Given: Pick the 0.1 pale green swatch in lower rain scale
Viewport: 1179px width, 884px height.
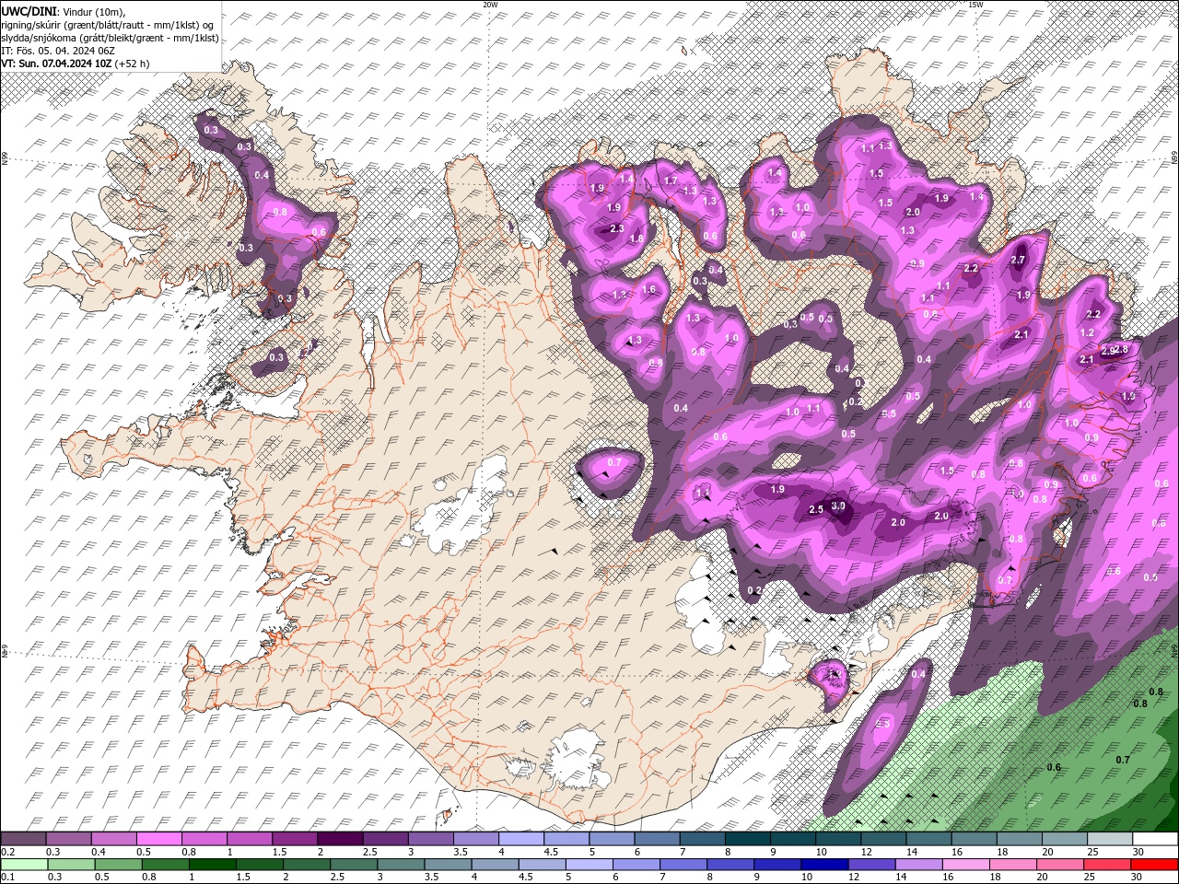Looking at the screenshot, I should 23,865.
